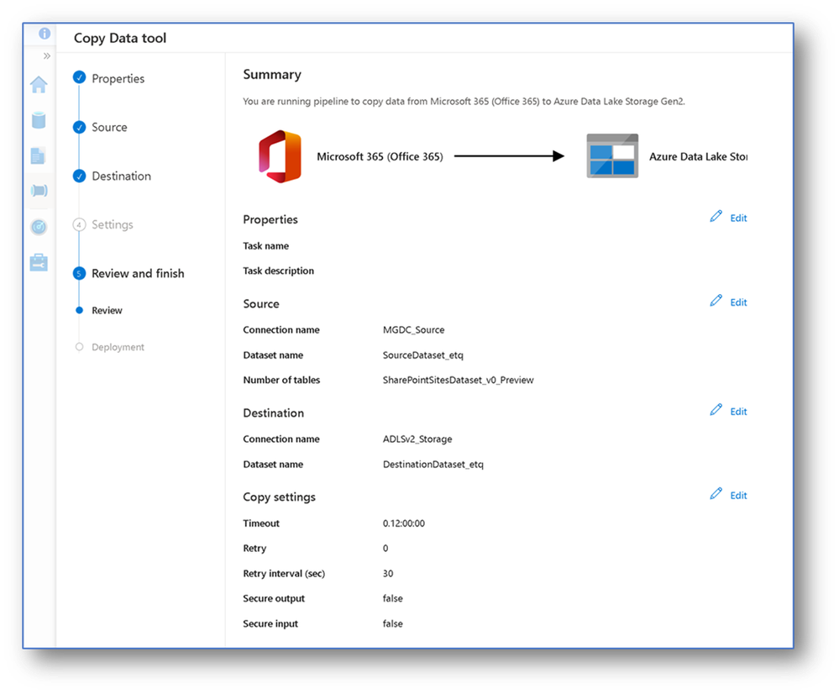Select the Review sub-step
The height and width of the screenshot is (694, 839).
coord(107,311)
